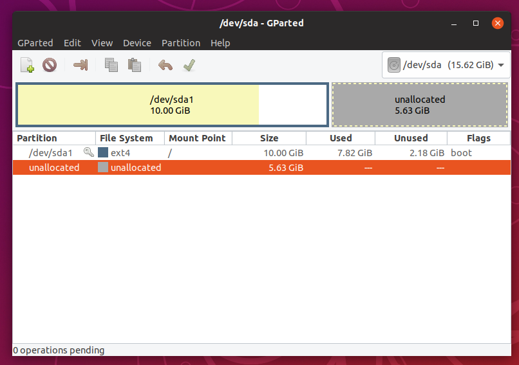Click the hard disk icon in device selector
This screenshot has height=365, width=519.
[394, 65]
